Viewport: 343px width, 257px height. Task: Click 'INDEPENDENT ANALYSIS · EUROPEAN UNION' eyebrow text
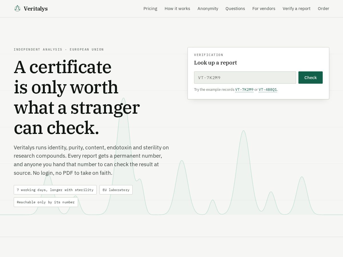tap(59, 49)
